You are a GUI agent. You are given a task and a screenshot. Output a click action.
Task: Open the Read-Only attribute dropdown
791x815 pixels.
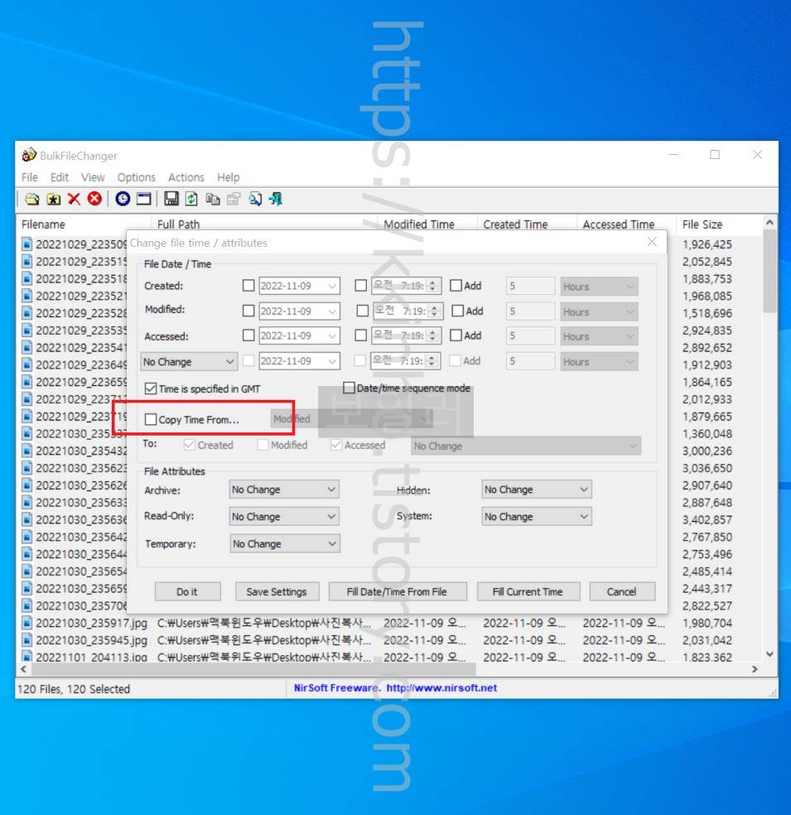click(x=284, y=517)
